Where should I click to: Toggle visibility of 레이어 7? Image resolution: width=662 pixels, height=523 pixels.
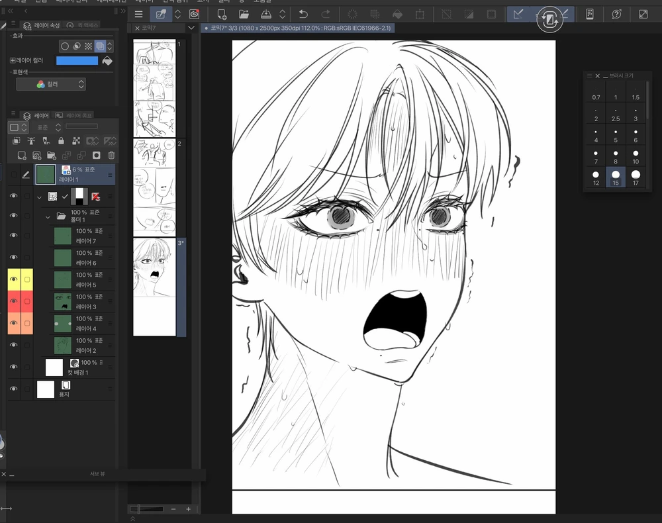[13, 235]
